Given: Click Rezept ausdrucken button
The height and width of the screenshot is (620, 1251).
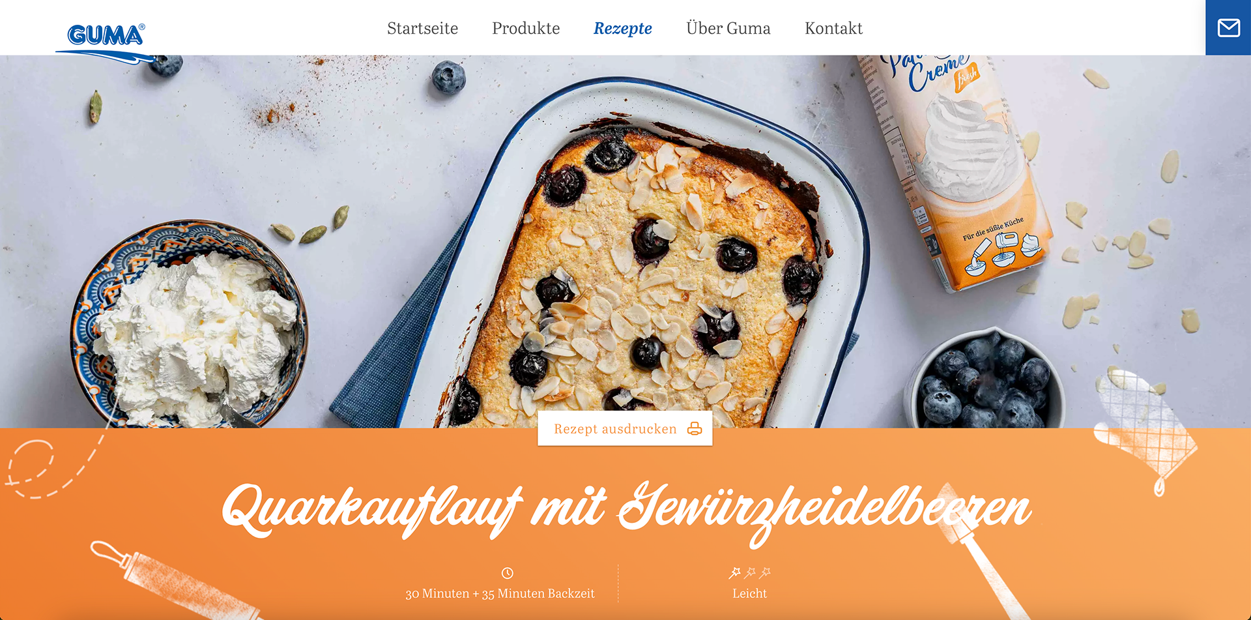Looking at the screenshot, I should tap(625, 428).
